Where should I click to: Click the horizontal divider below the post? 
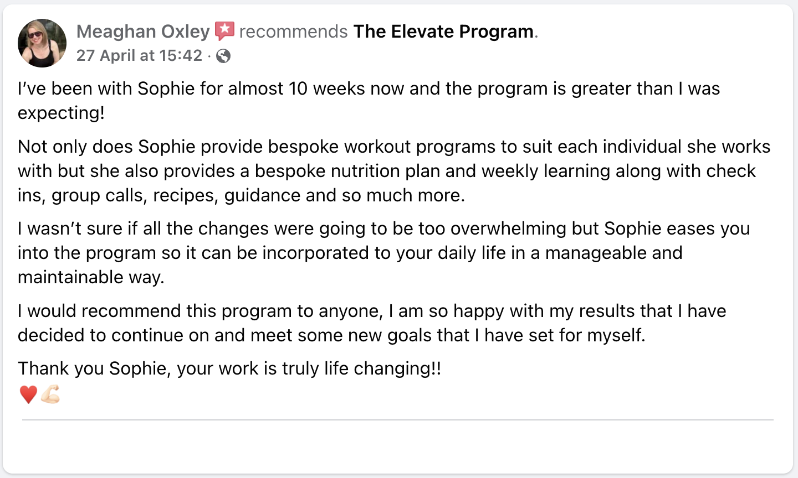(398, 420)
